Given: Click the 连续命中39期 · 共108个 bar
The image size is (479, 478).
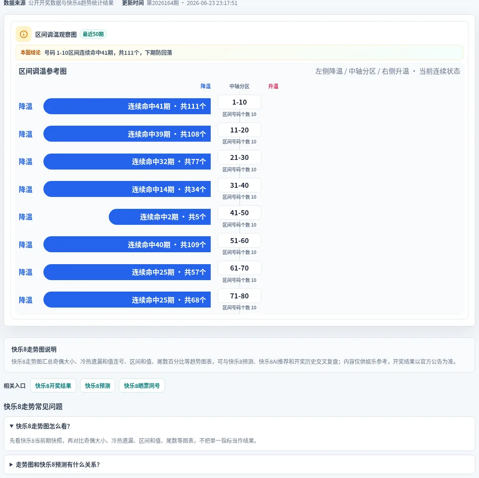Looking at the screenshot, I should (x=127, y=134).
